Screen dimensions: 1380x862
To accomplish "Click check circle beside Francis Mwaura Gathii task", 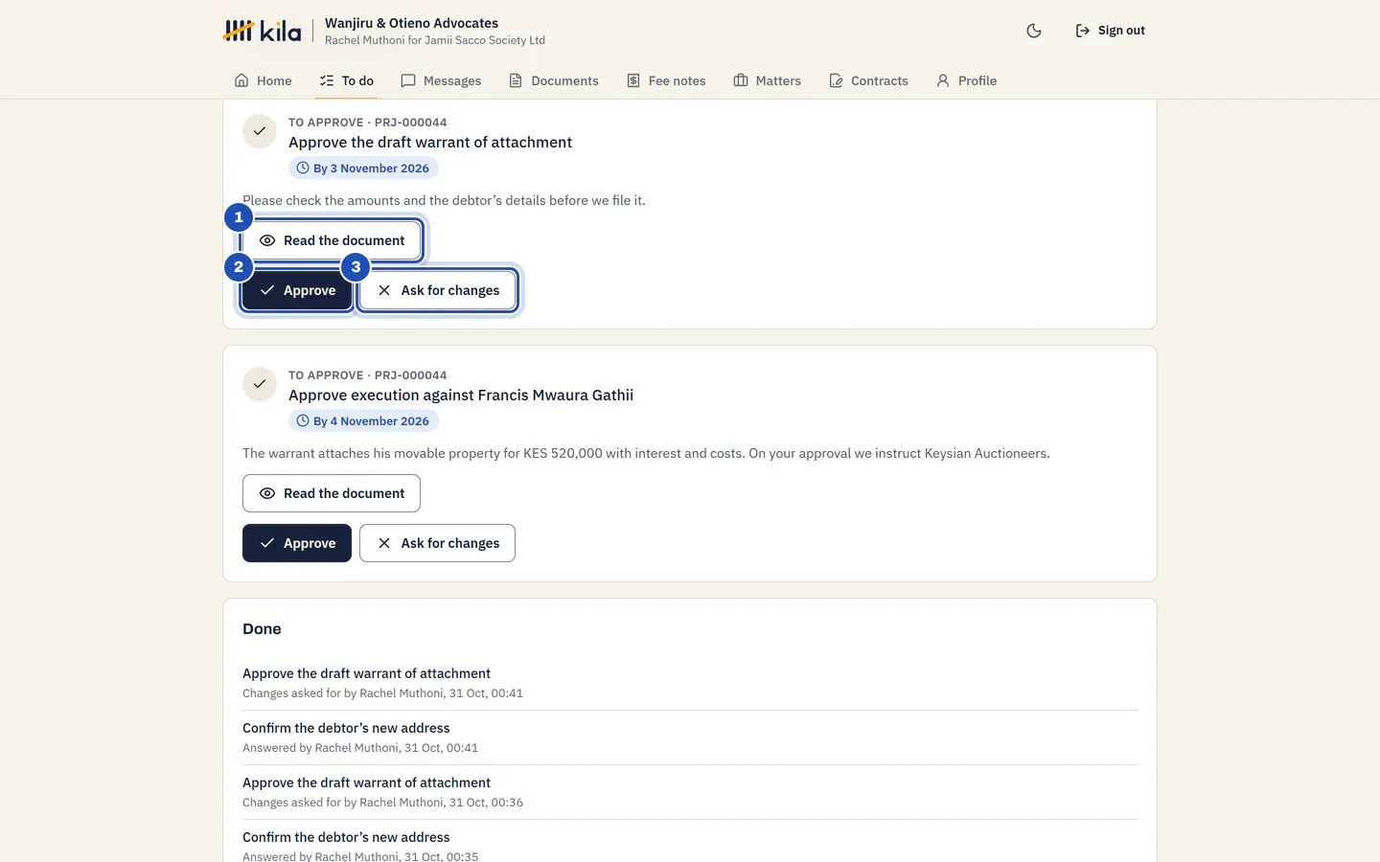I will [x=260, y=384].
